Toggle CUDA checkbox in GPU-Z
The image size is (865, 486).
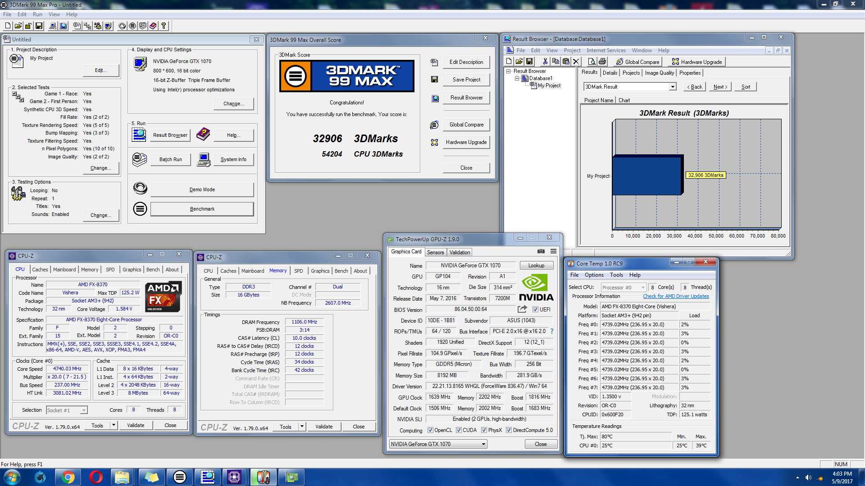point(459,430)
